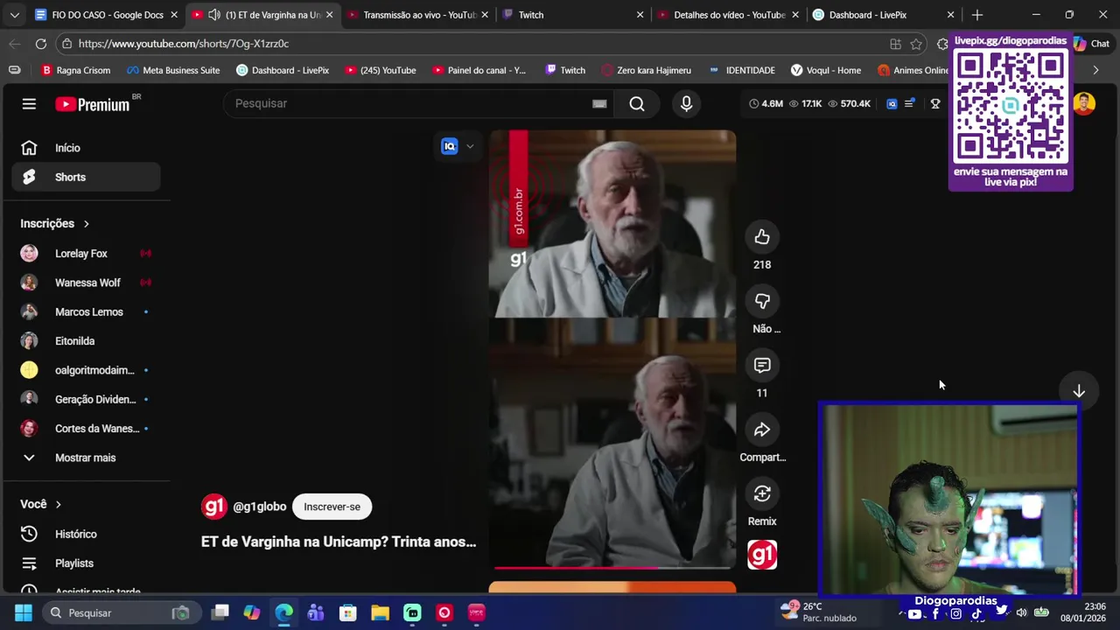
Task: Open volume control in system tray
Action: point(1021,613)
